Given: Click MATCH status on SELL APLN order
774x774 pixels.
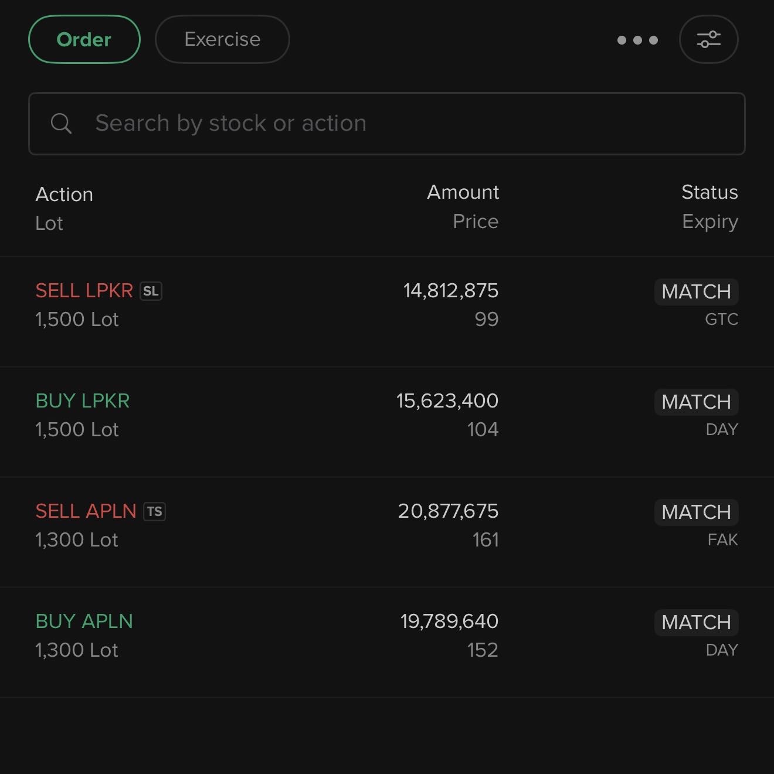Looking at the screenshot, I should (696, 512).
